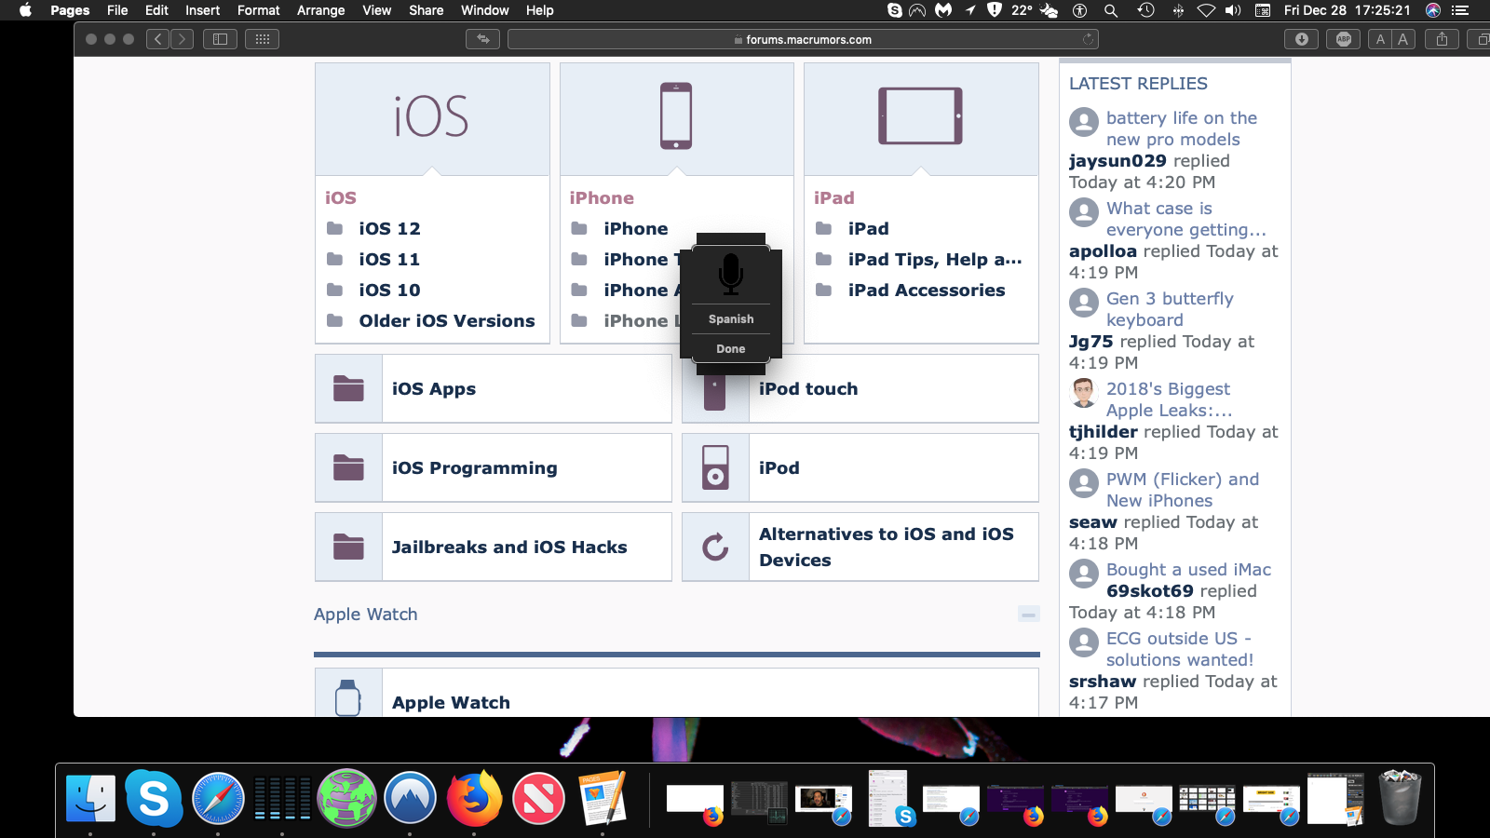
Task: Open the Adblock Plus extension
Action: [x=1343, y=39]
